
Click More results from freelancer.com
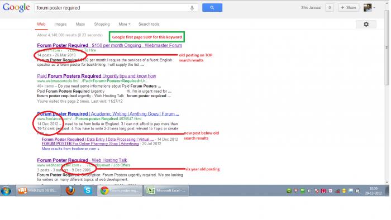[70, 149]
